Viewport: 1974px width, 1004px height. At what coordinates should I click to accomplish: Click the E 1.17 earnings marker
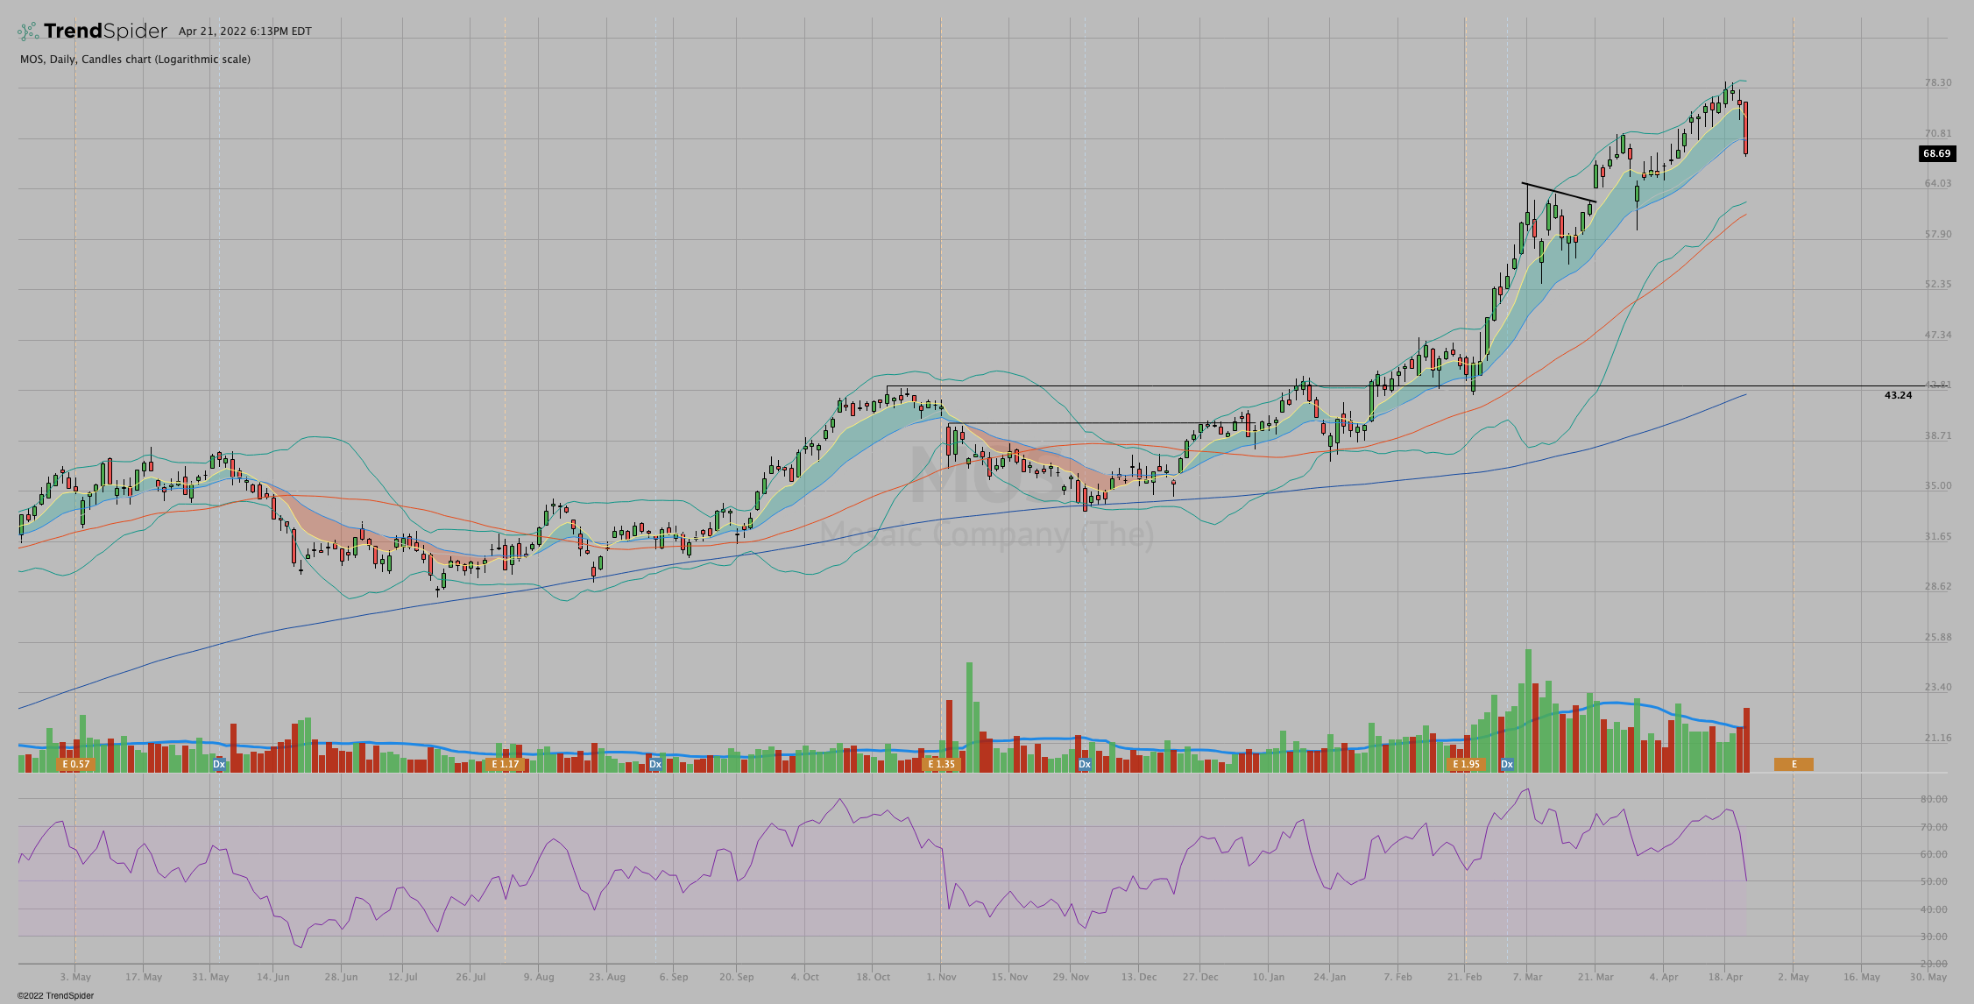[505, 764]
